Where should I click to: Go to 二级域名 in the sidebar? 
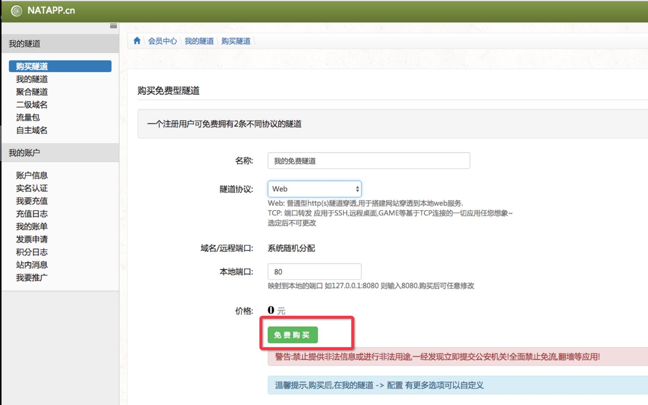point(32,104)
